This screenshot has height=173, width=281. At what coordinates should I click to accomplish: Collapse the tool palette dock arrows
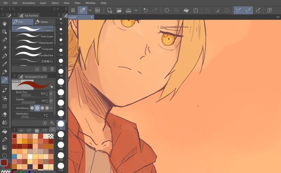pos(2,9)
